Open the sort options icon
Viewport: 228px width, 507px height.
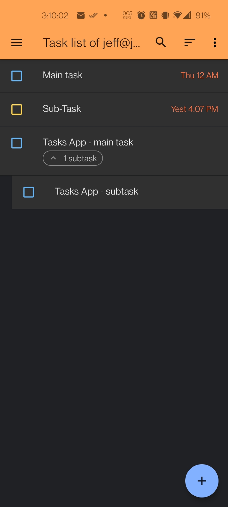click(x=189, y=42)
